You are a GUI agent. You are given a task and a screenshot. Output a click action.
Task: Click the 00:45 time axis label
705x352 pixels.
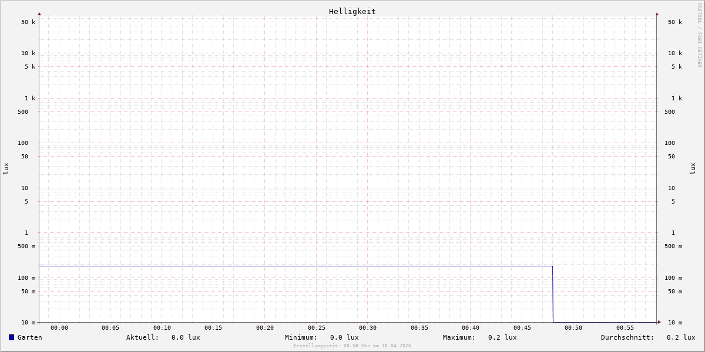coord(522,328)
